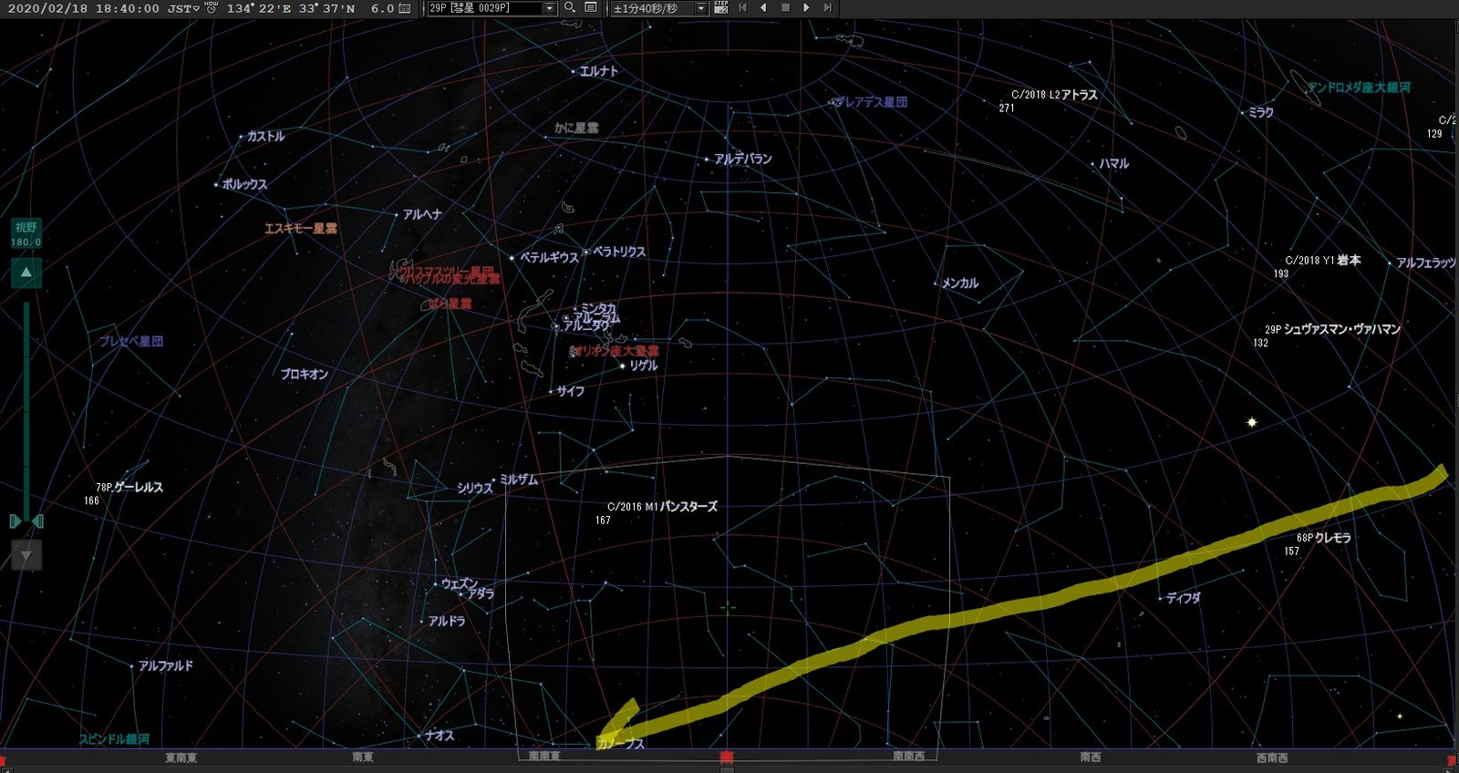Click the magnifier search icon
The image size is (1459, 773).
pyautogui.click(x=570, y=7)
